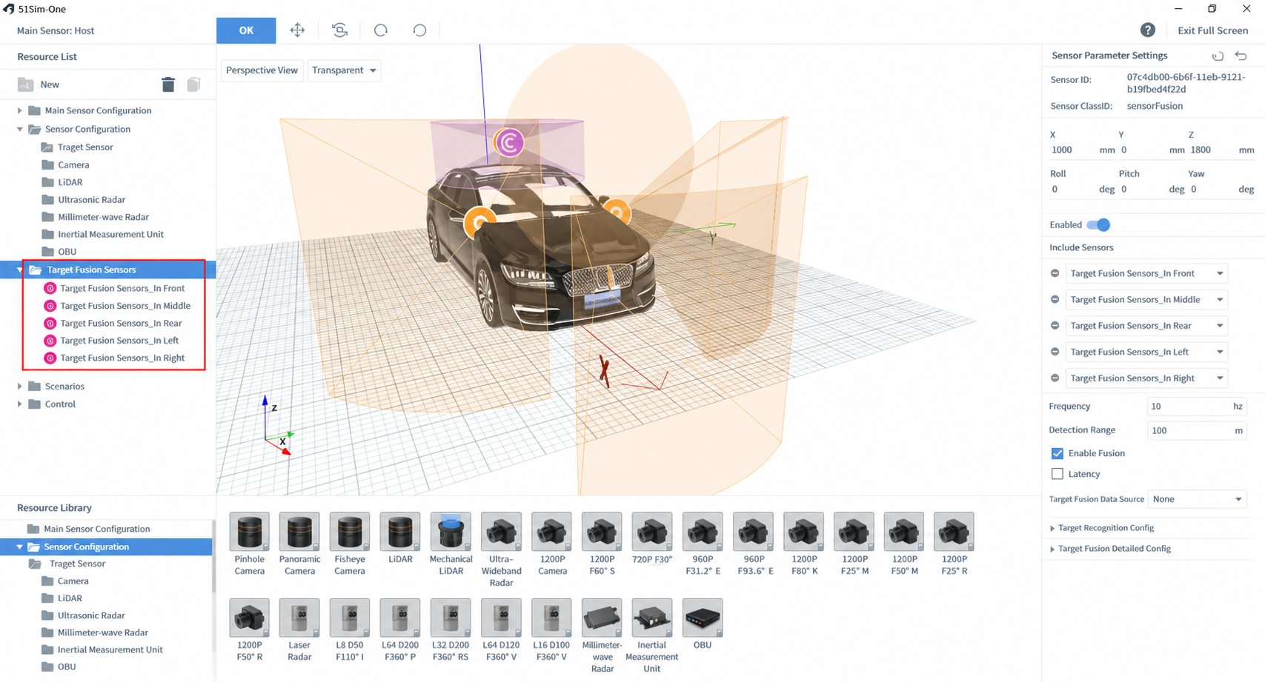Open the Target Fusion Sensors_In Rear dropdown
Image resolution: width=1265 pixels, height=682 pixels.
point(1146,326)
